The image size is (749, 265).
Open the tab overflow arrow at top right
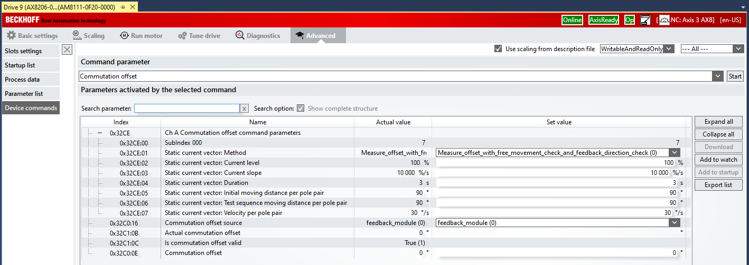click(x=743, y=6)
